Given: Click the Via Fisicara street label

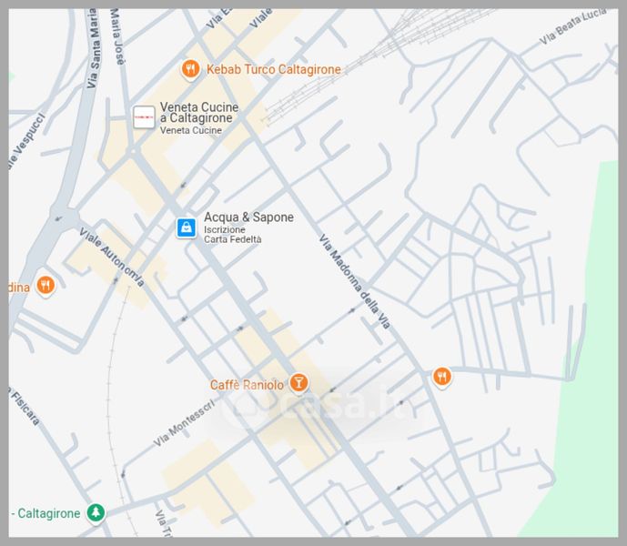Looking at the screenshot, I should (22, 407).
